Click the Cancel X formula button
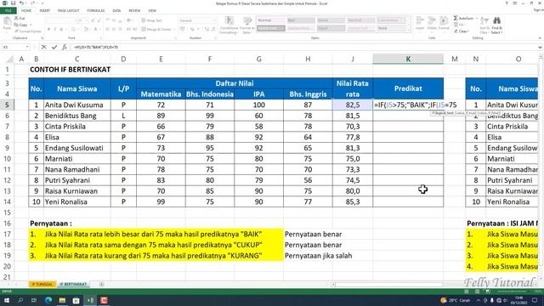Viewport: 544px width, 306px height. (x=43, y=47)
